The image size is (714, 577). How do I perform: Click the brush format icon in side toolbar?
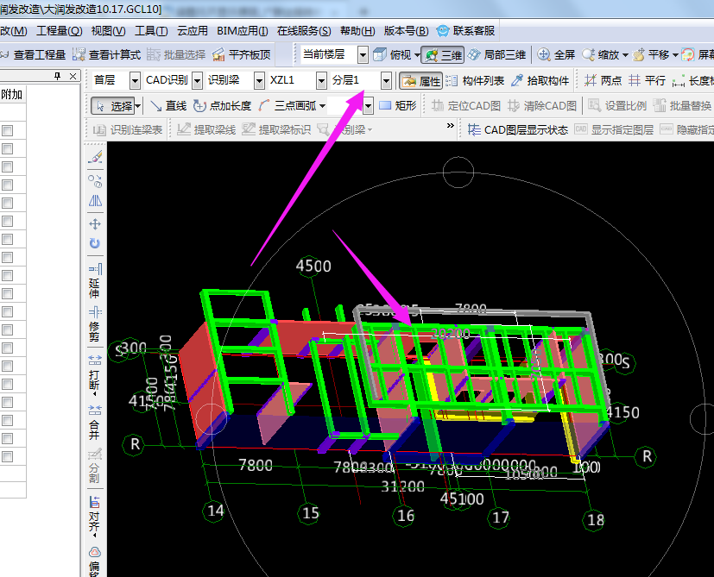click(x=95, y=158)
